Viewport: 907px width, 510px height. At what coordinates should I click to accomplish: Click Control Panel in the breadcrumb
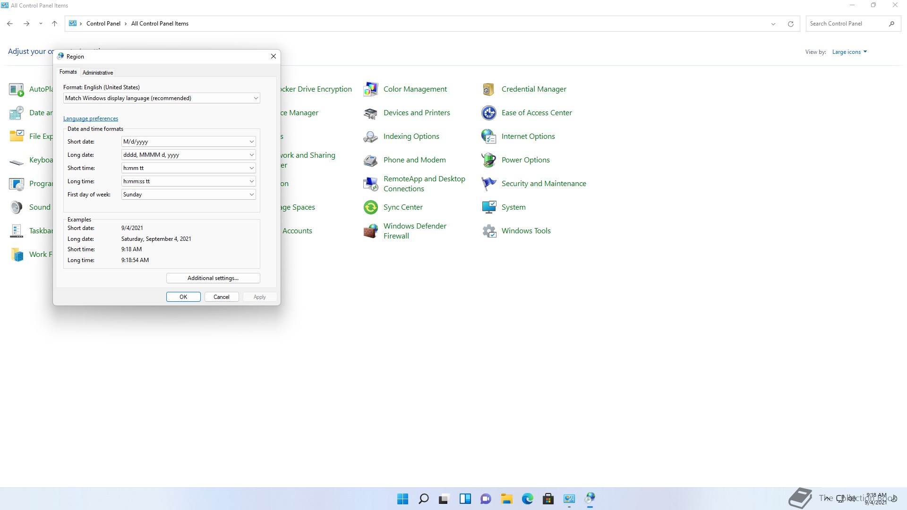click(x=103, y=24)
